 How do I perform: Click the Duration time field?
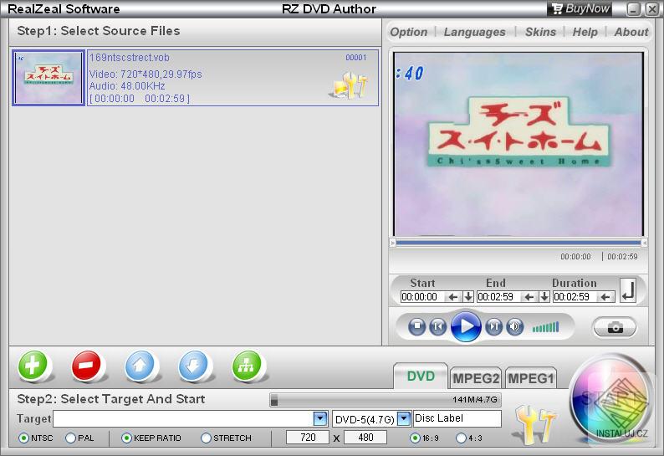pyautogui.click(x=575, y=297)
